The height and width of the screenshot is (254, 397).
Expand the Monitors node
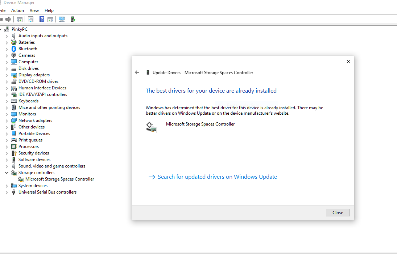pos(7,114)
